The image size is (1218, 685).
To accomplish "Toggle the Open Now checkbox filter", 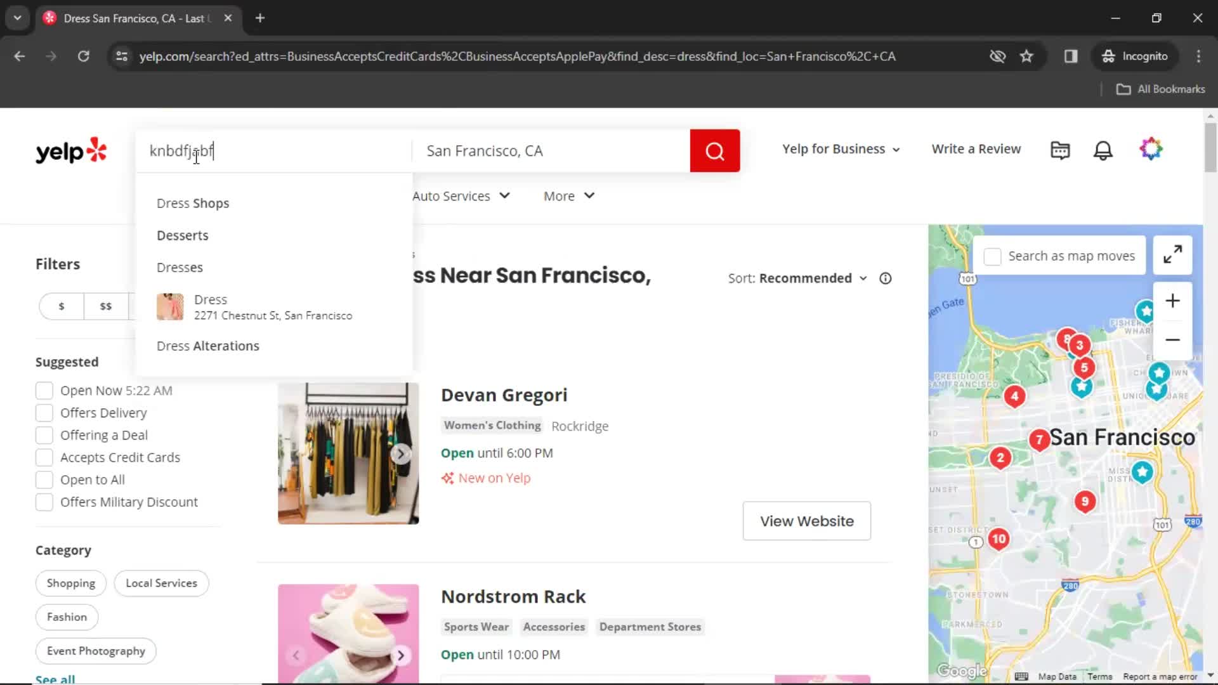I will tap(44, 391).
